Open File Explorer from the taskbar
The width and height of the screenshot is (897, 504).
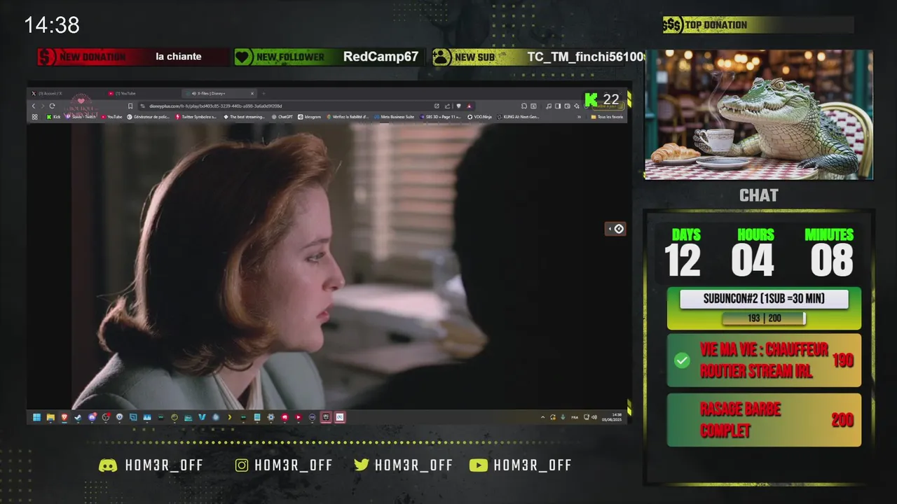[x=50, y=417]
